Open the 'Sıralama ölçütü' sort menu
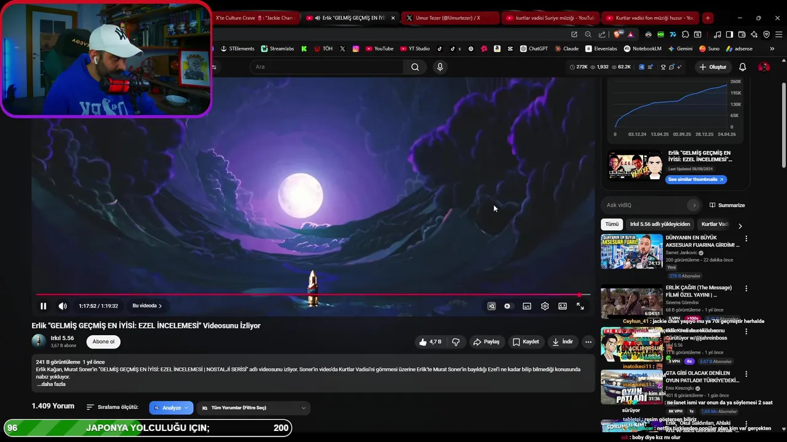Screen dimensions: 787x442 click(113, 407)
